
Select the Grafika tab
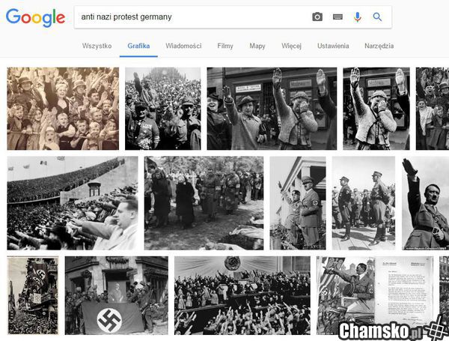(138, 46)
